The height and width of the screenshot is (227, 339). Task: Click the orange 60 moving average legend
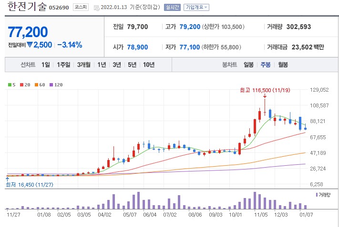coord(40,85)
